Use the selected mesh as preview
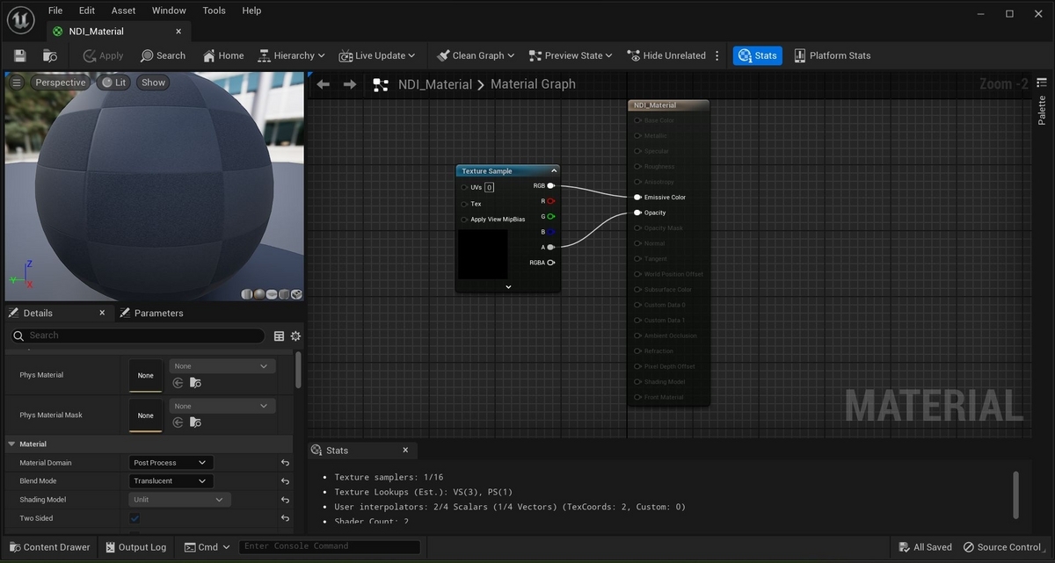The width and height of the screenshot is (1055, 563). click(296, 294)
